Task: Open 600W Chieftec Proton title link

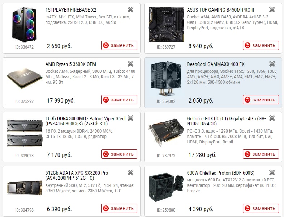Action: coord(221,173)
